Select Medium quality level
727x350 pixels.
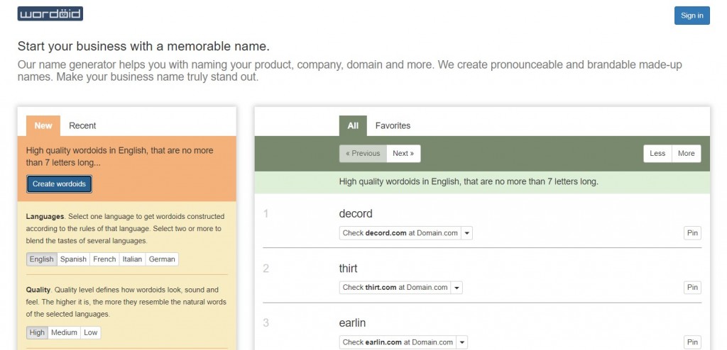click(x=64, y=332)
